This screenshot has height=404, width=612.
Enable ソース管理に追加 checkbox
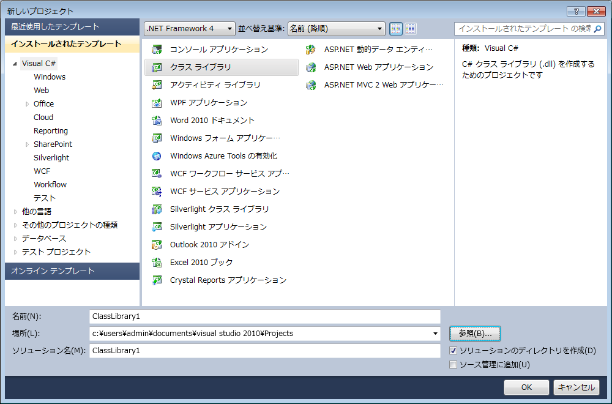point(453,365)
